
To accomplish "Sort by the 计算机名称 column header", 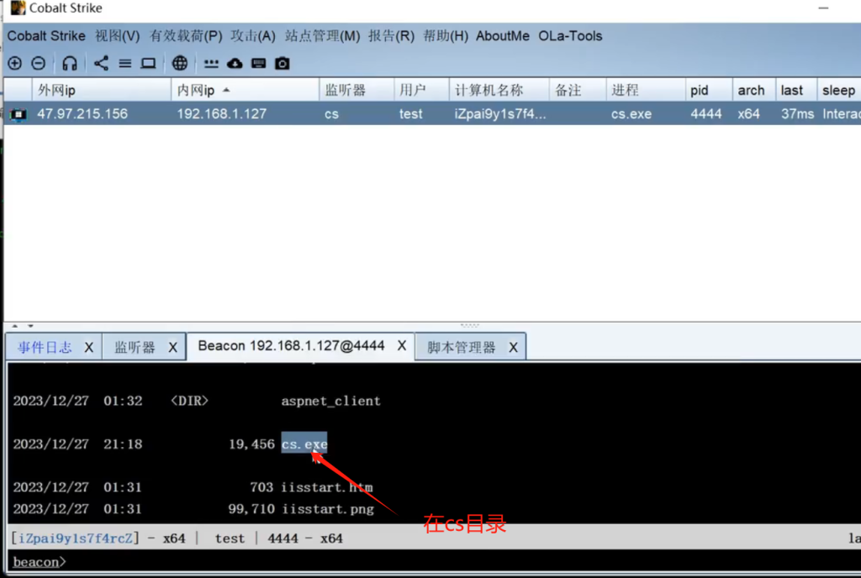I will pos(499,90).
